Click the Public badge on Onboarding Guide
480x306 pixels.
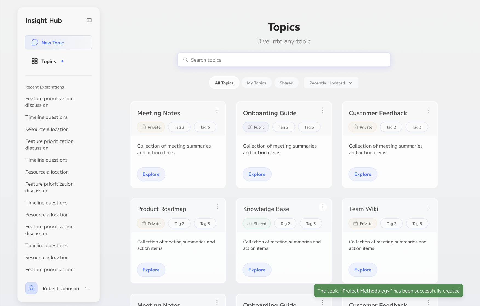point(256,127)
